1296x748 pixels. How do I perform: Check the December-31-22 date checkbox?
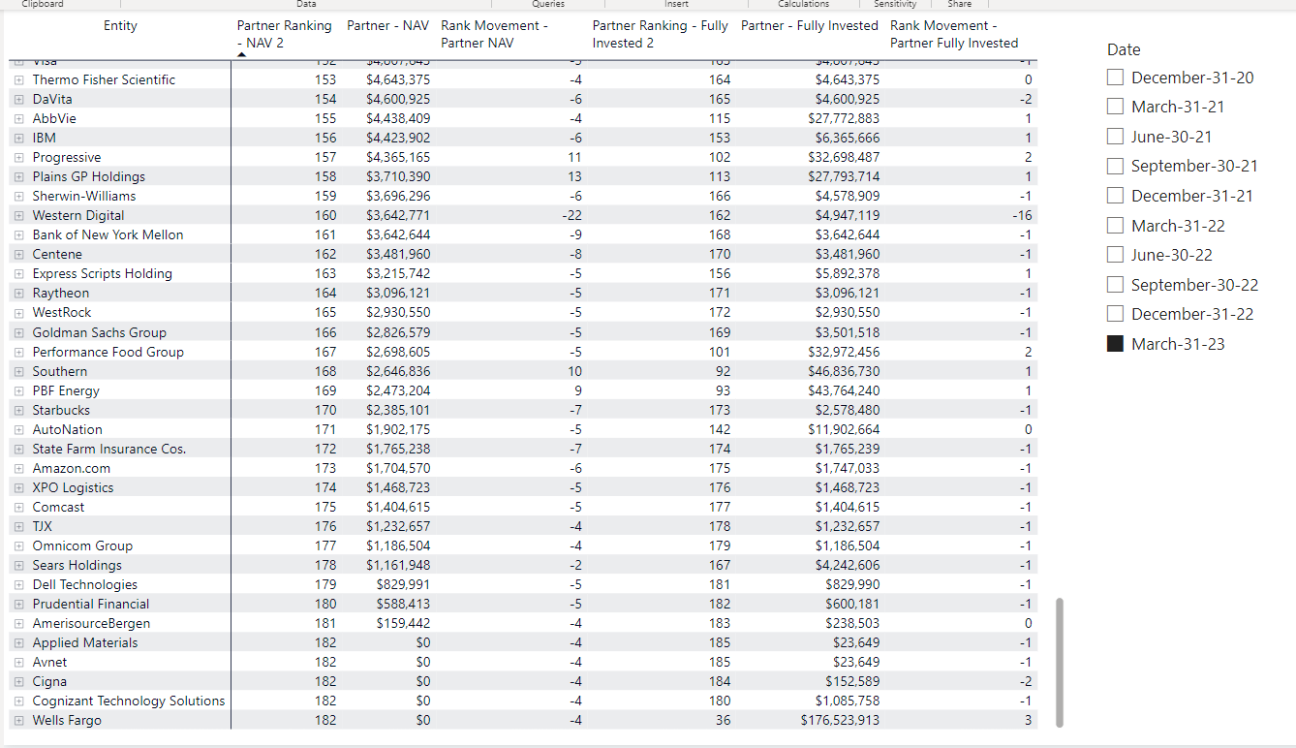coord(1115,314)
